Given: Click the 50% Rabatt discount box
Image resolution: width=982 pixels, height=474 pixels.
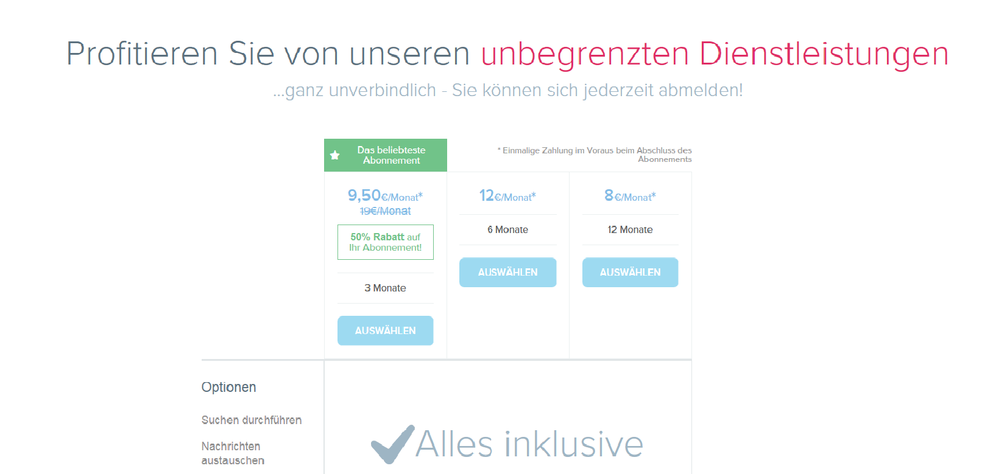Looking at the screenshot, I should (385, 242).
